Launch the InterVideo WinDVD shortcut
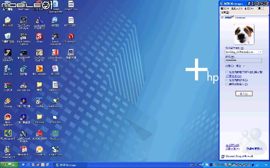Viewport: 270px width, 168px height. [x=39, y=55]
